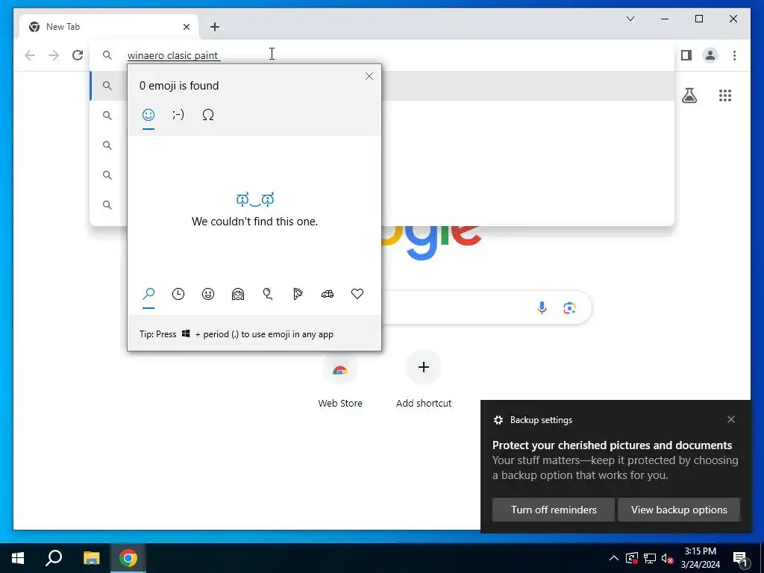Click the Chrome back arrow

click(30, 55)
